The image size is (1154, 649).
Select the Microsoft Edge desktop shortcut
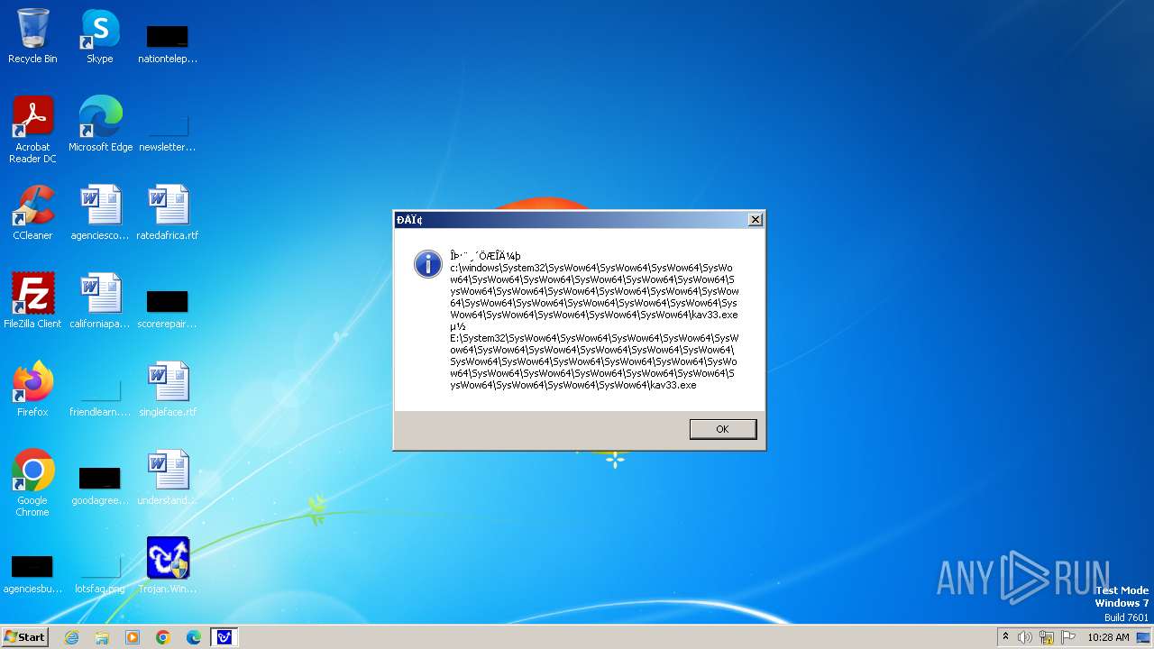100,124
